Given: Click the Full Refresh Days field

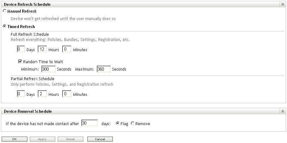Looking at the screenshot, I should pyautogui.click(x=21, y=49).
